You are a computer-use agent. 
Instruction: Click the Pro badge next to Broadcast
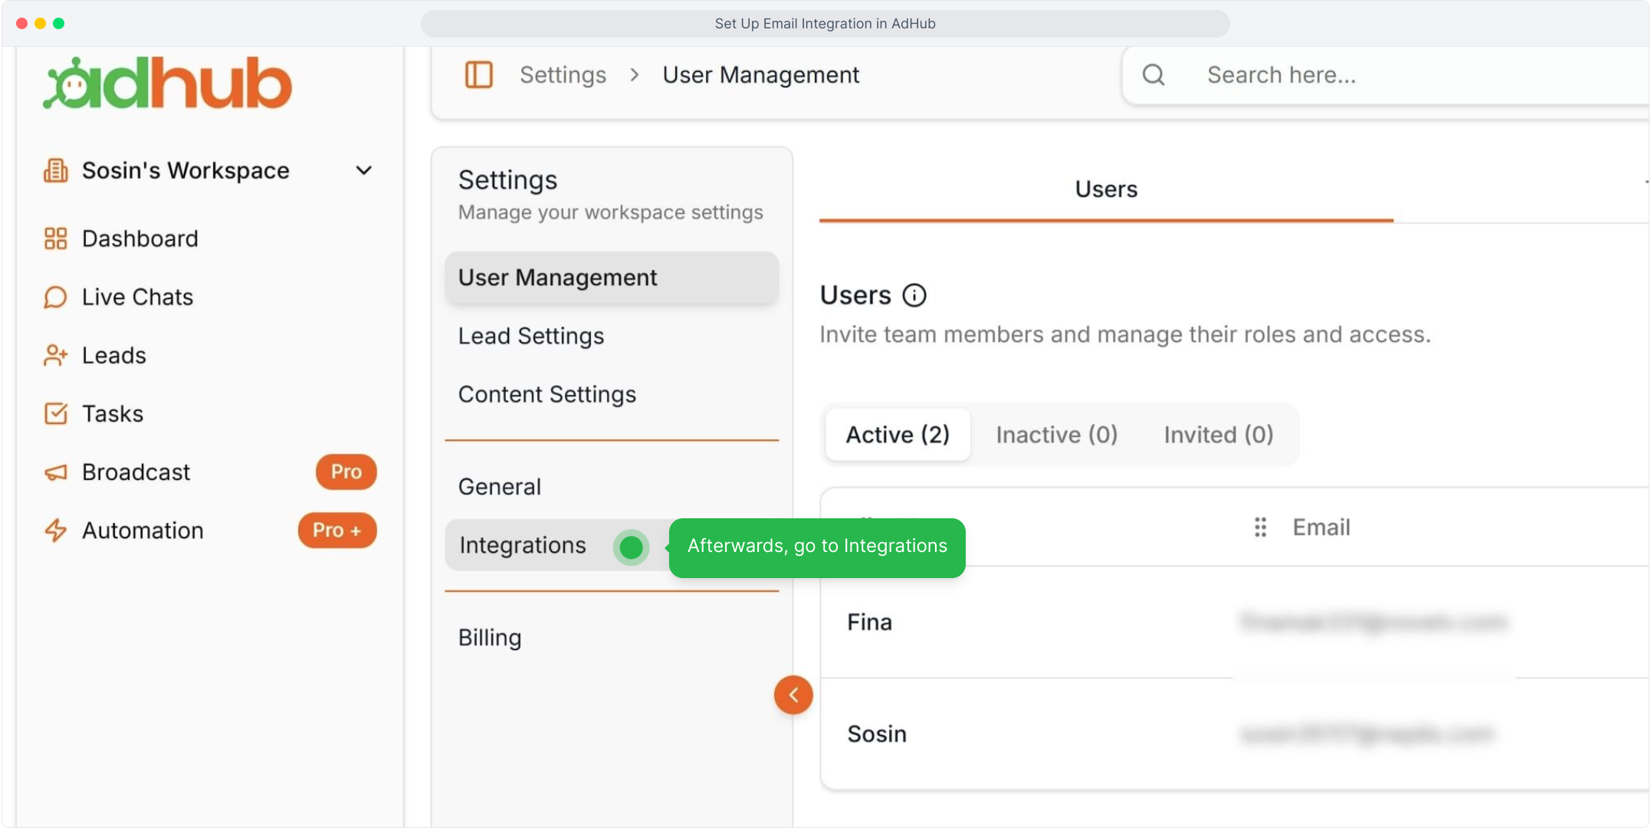tap(346, 472)
